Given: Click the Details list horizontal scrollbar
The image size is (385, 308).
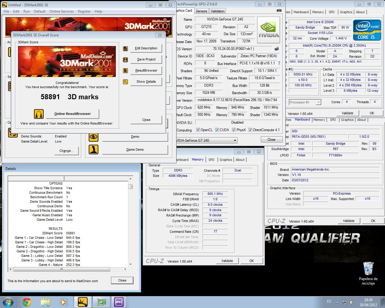Looking at the screenshot, I should [x=68, y=269].
